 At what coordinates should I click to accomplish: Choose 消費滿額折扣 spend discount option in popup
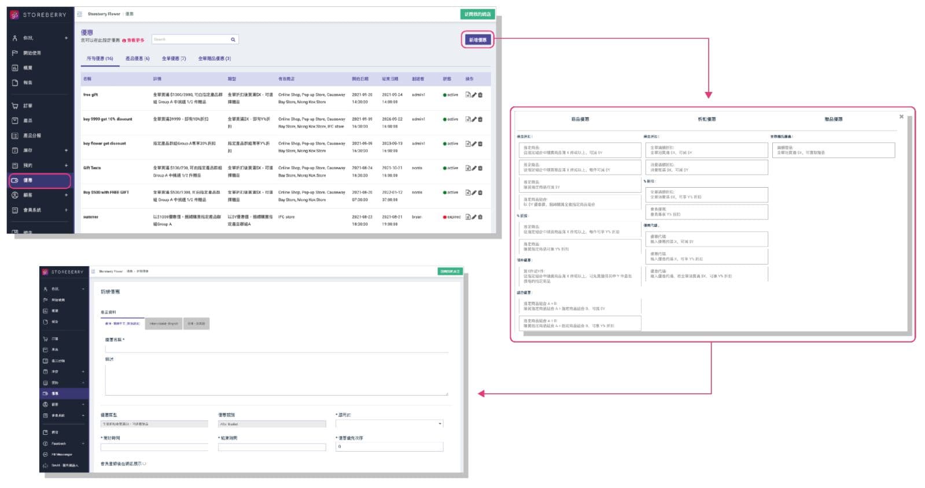(706, 167)
